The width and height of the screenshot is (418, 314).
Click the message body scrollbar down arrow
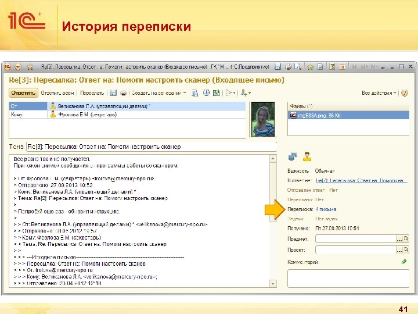click(273, 284)
